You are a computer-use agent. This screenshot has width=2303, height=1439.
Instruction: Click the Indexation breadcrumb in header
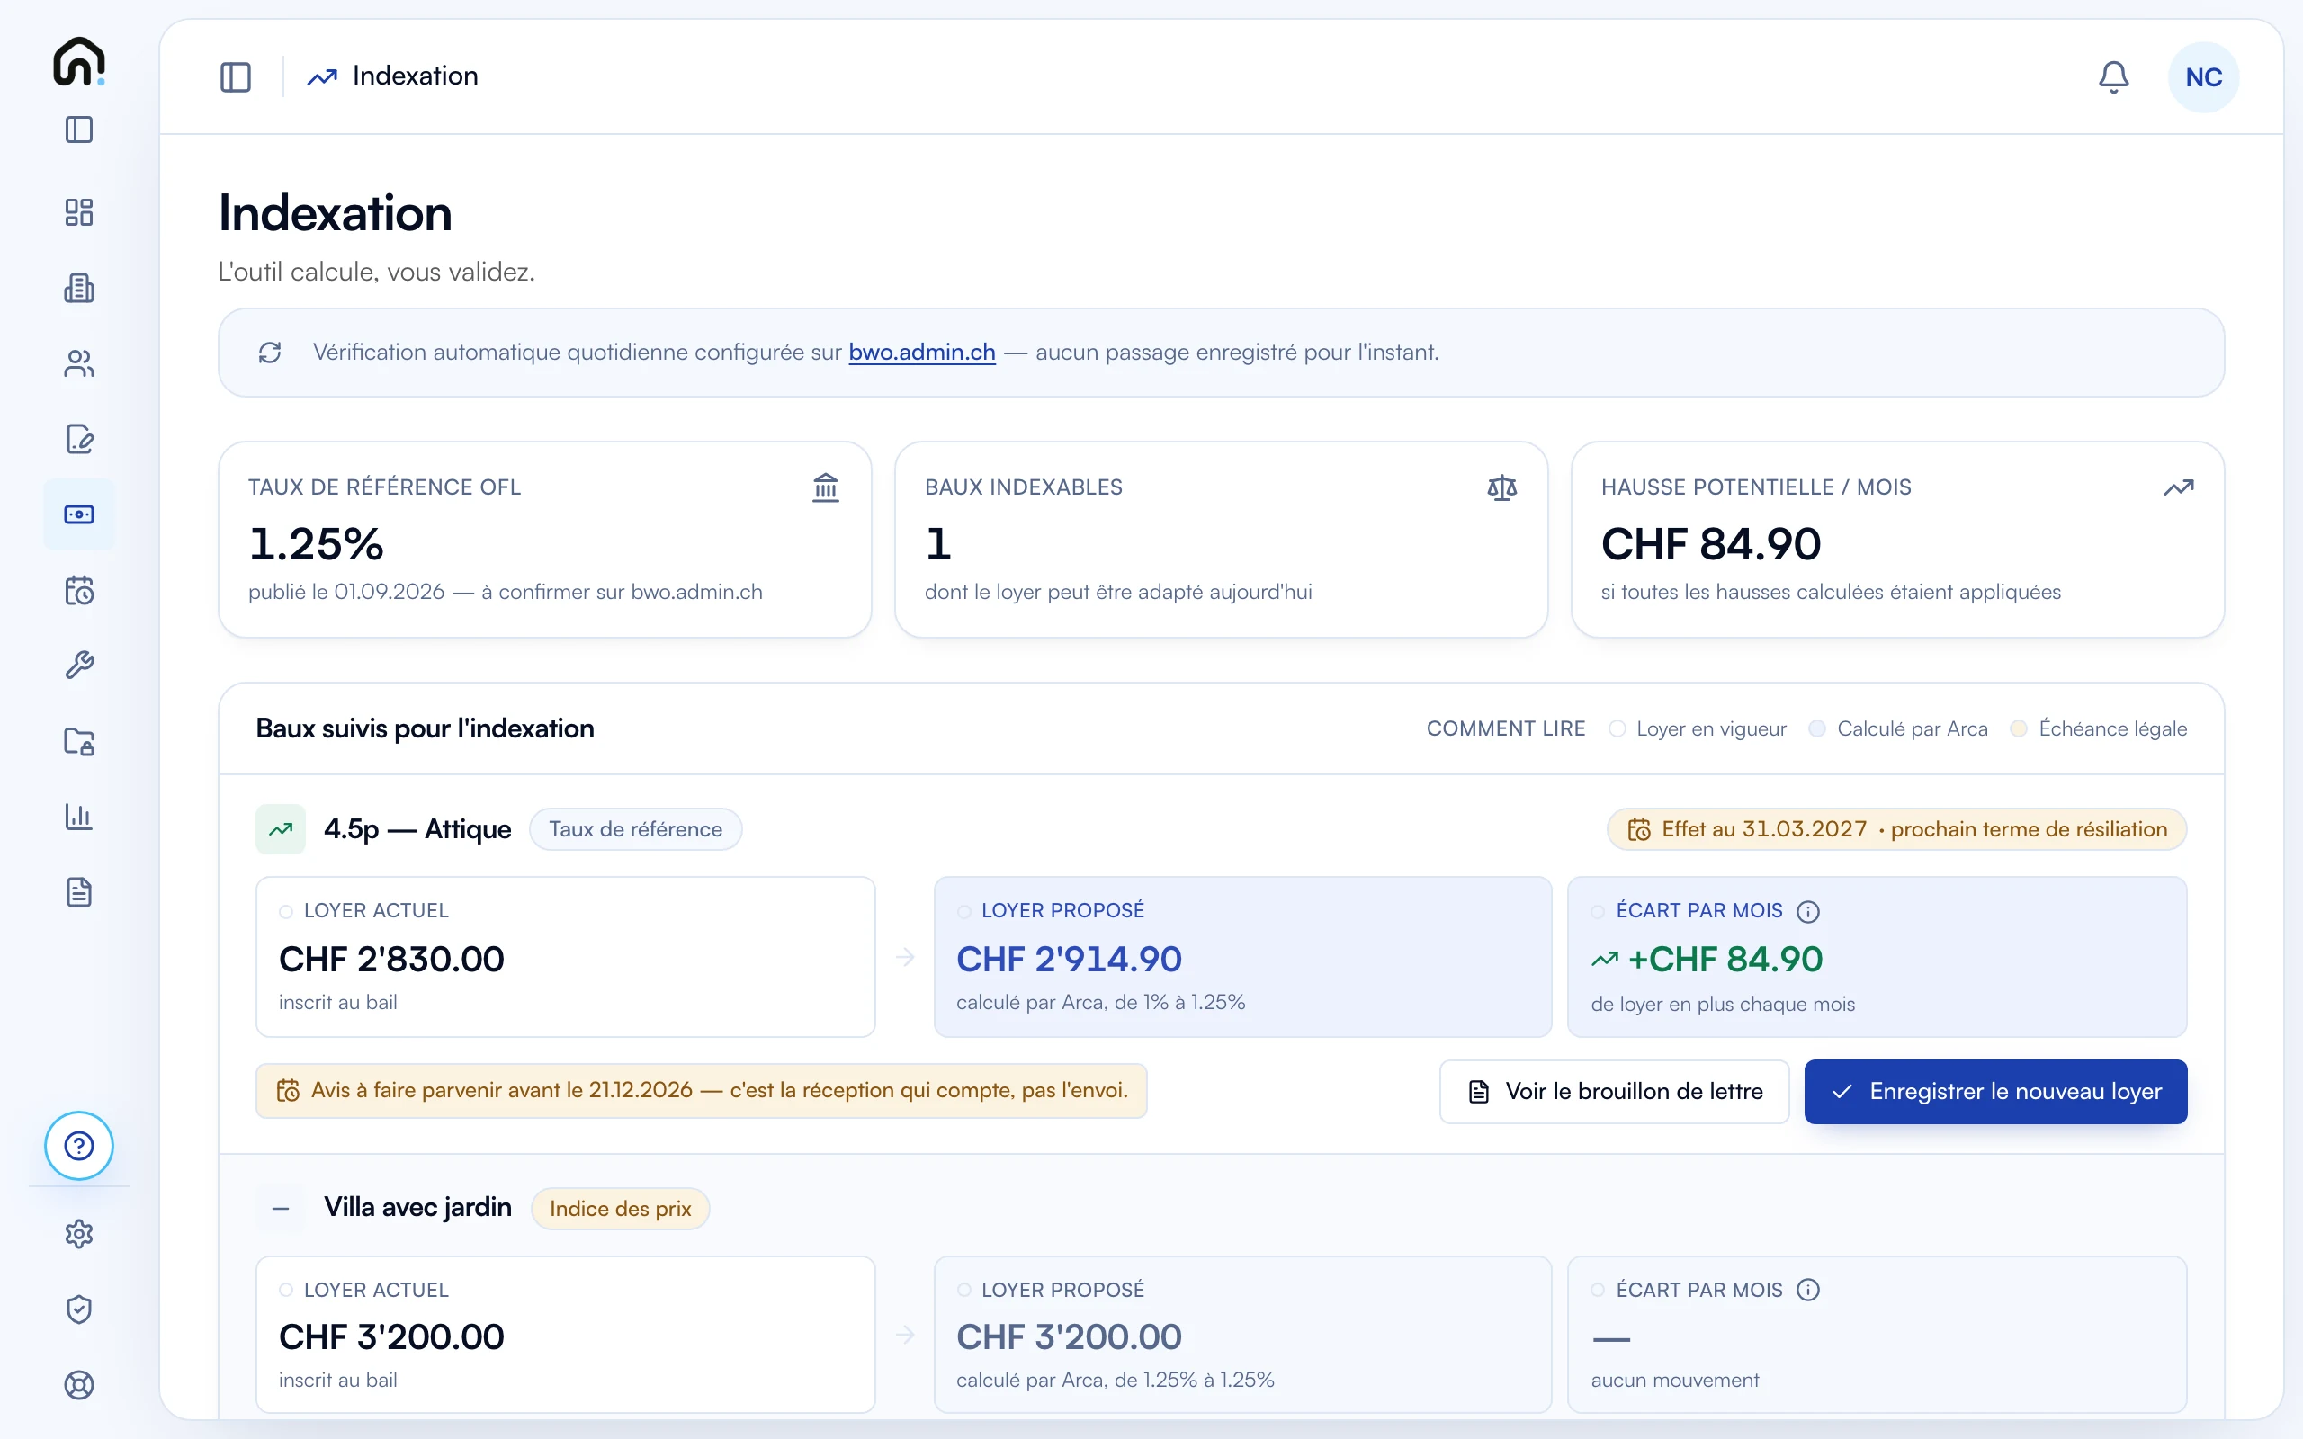(x=392, y=76)
